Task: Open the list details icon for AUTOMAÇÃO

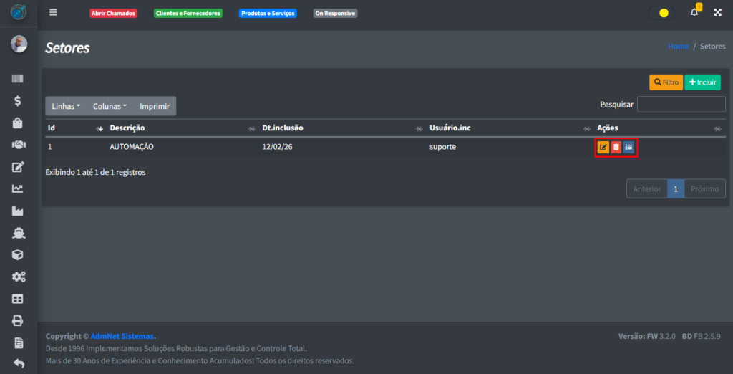Action: (x=628, y=148)
